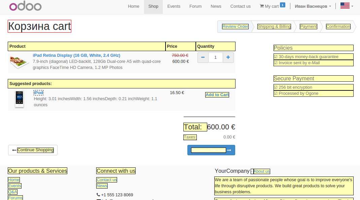Image resolution: width=360 pixels, height=200 pixels.
Task: Open the Shop menu item
Action: (x=153, y=6)
